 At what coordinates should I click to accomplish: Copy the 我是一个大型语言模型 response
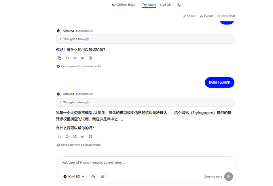point(59,137)
